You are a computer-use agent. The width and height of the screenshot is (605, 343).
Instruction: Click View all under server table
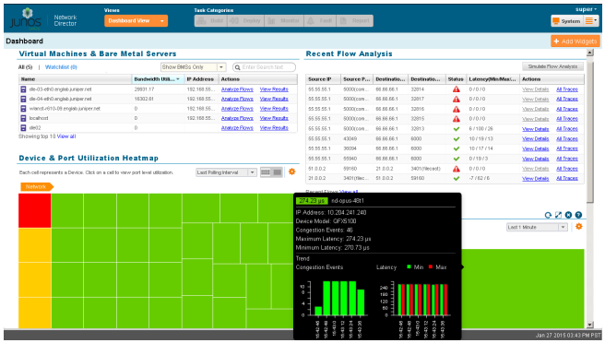click(66, 136)
